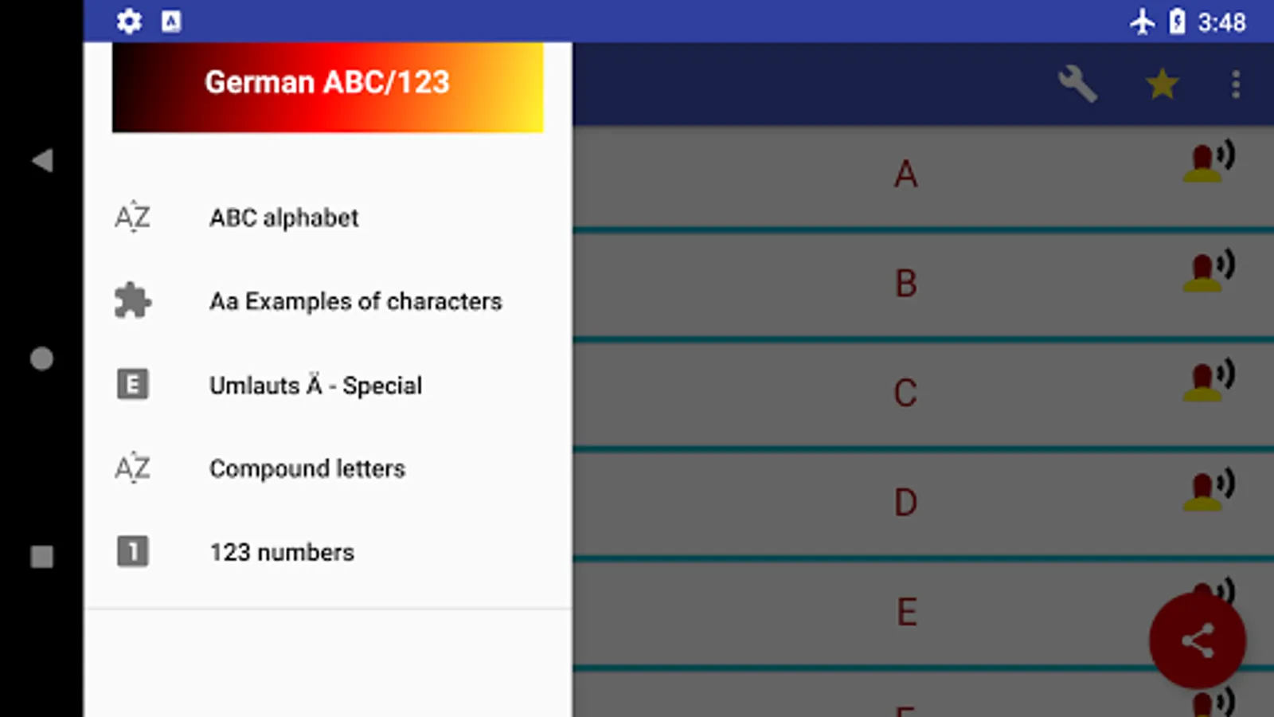The width and height of the screenshot is (1274, 717).
Task: Play pronunciation sound for letter B
Action: [x=1208, y=271]
